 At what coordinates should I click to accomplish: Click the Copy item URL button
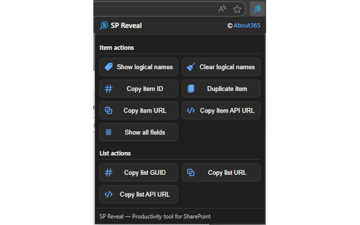(139, 110)
